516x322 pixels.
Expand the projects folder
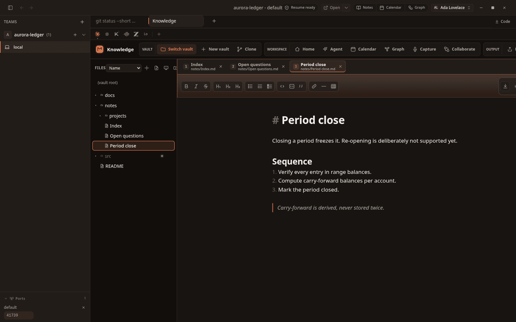coord(100,116)
